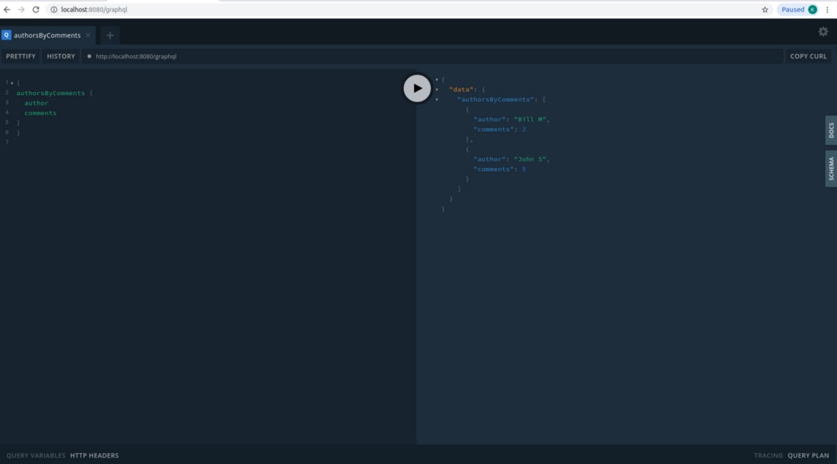Reload the browser page
This screenshot has width=837, height=464.
coord(36,10)
